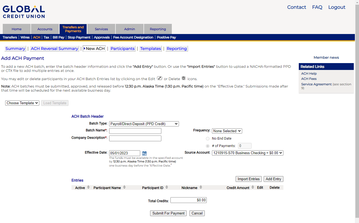
Task: Click the Import Entries button
Action: [248, 179]
